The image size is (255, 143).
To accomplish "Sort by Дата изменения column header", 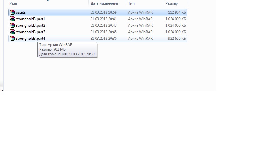I will point(104,3).
